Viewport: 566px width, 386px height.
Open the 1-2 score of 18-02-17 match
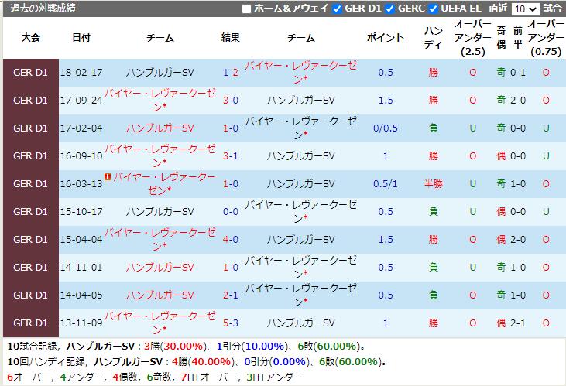pyautogui.click(x=230, y=73)
